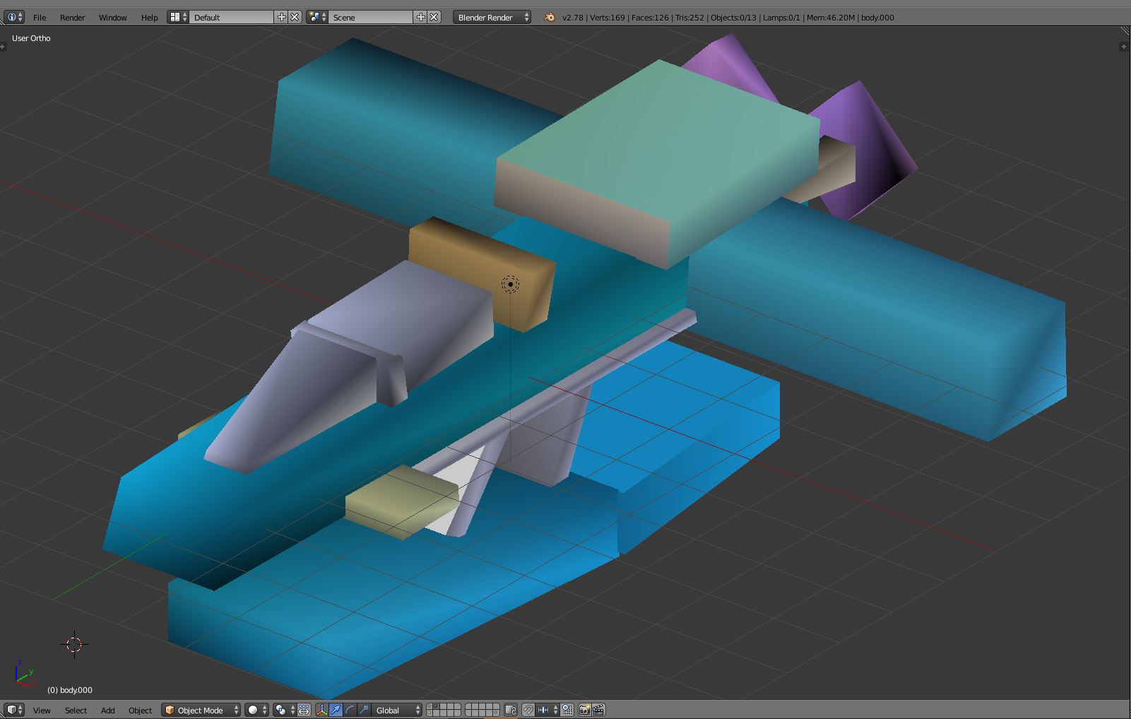Open the Window menu
Screen dimensions: 1131x719
[x=113, y=17]
